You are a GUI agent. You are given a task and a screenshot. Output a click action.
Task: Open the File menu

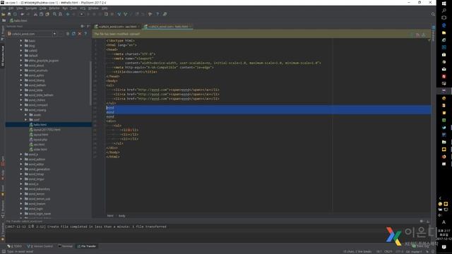(4, 8)
